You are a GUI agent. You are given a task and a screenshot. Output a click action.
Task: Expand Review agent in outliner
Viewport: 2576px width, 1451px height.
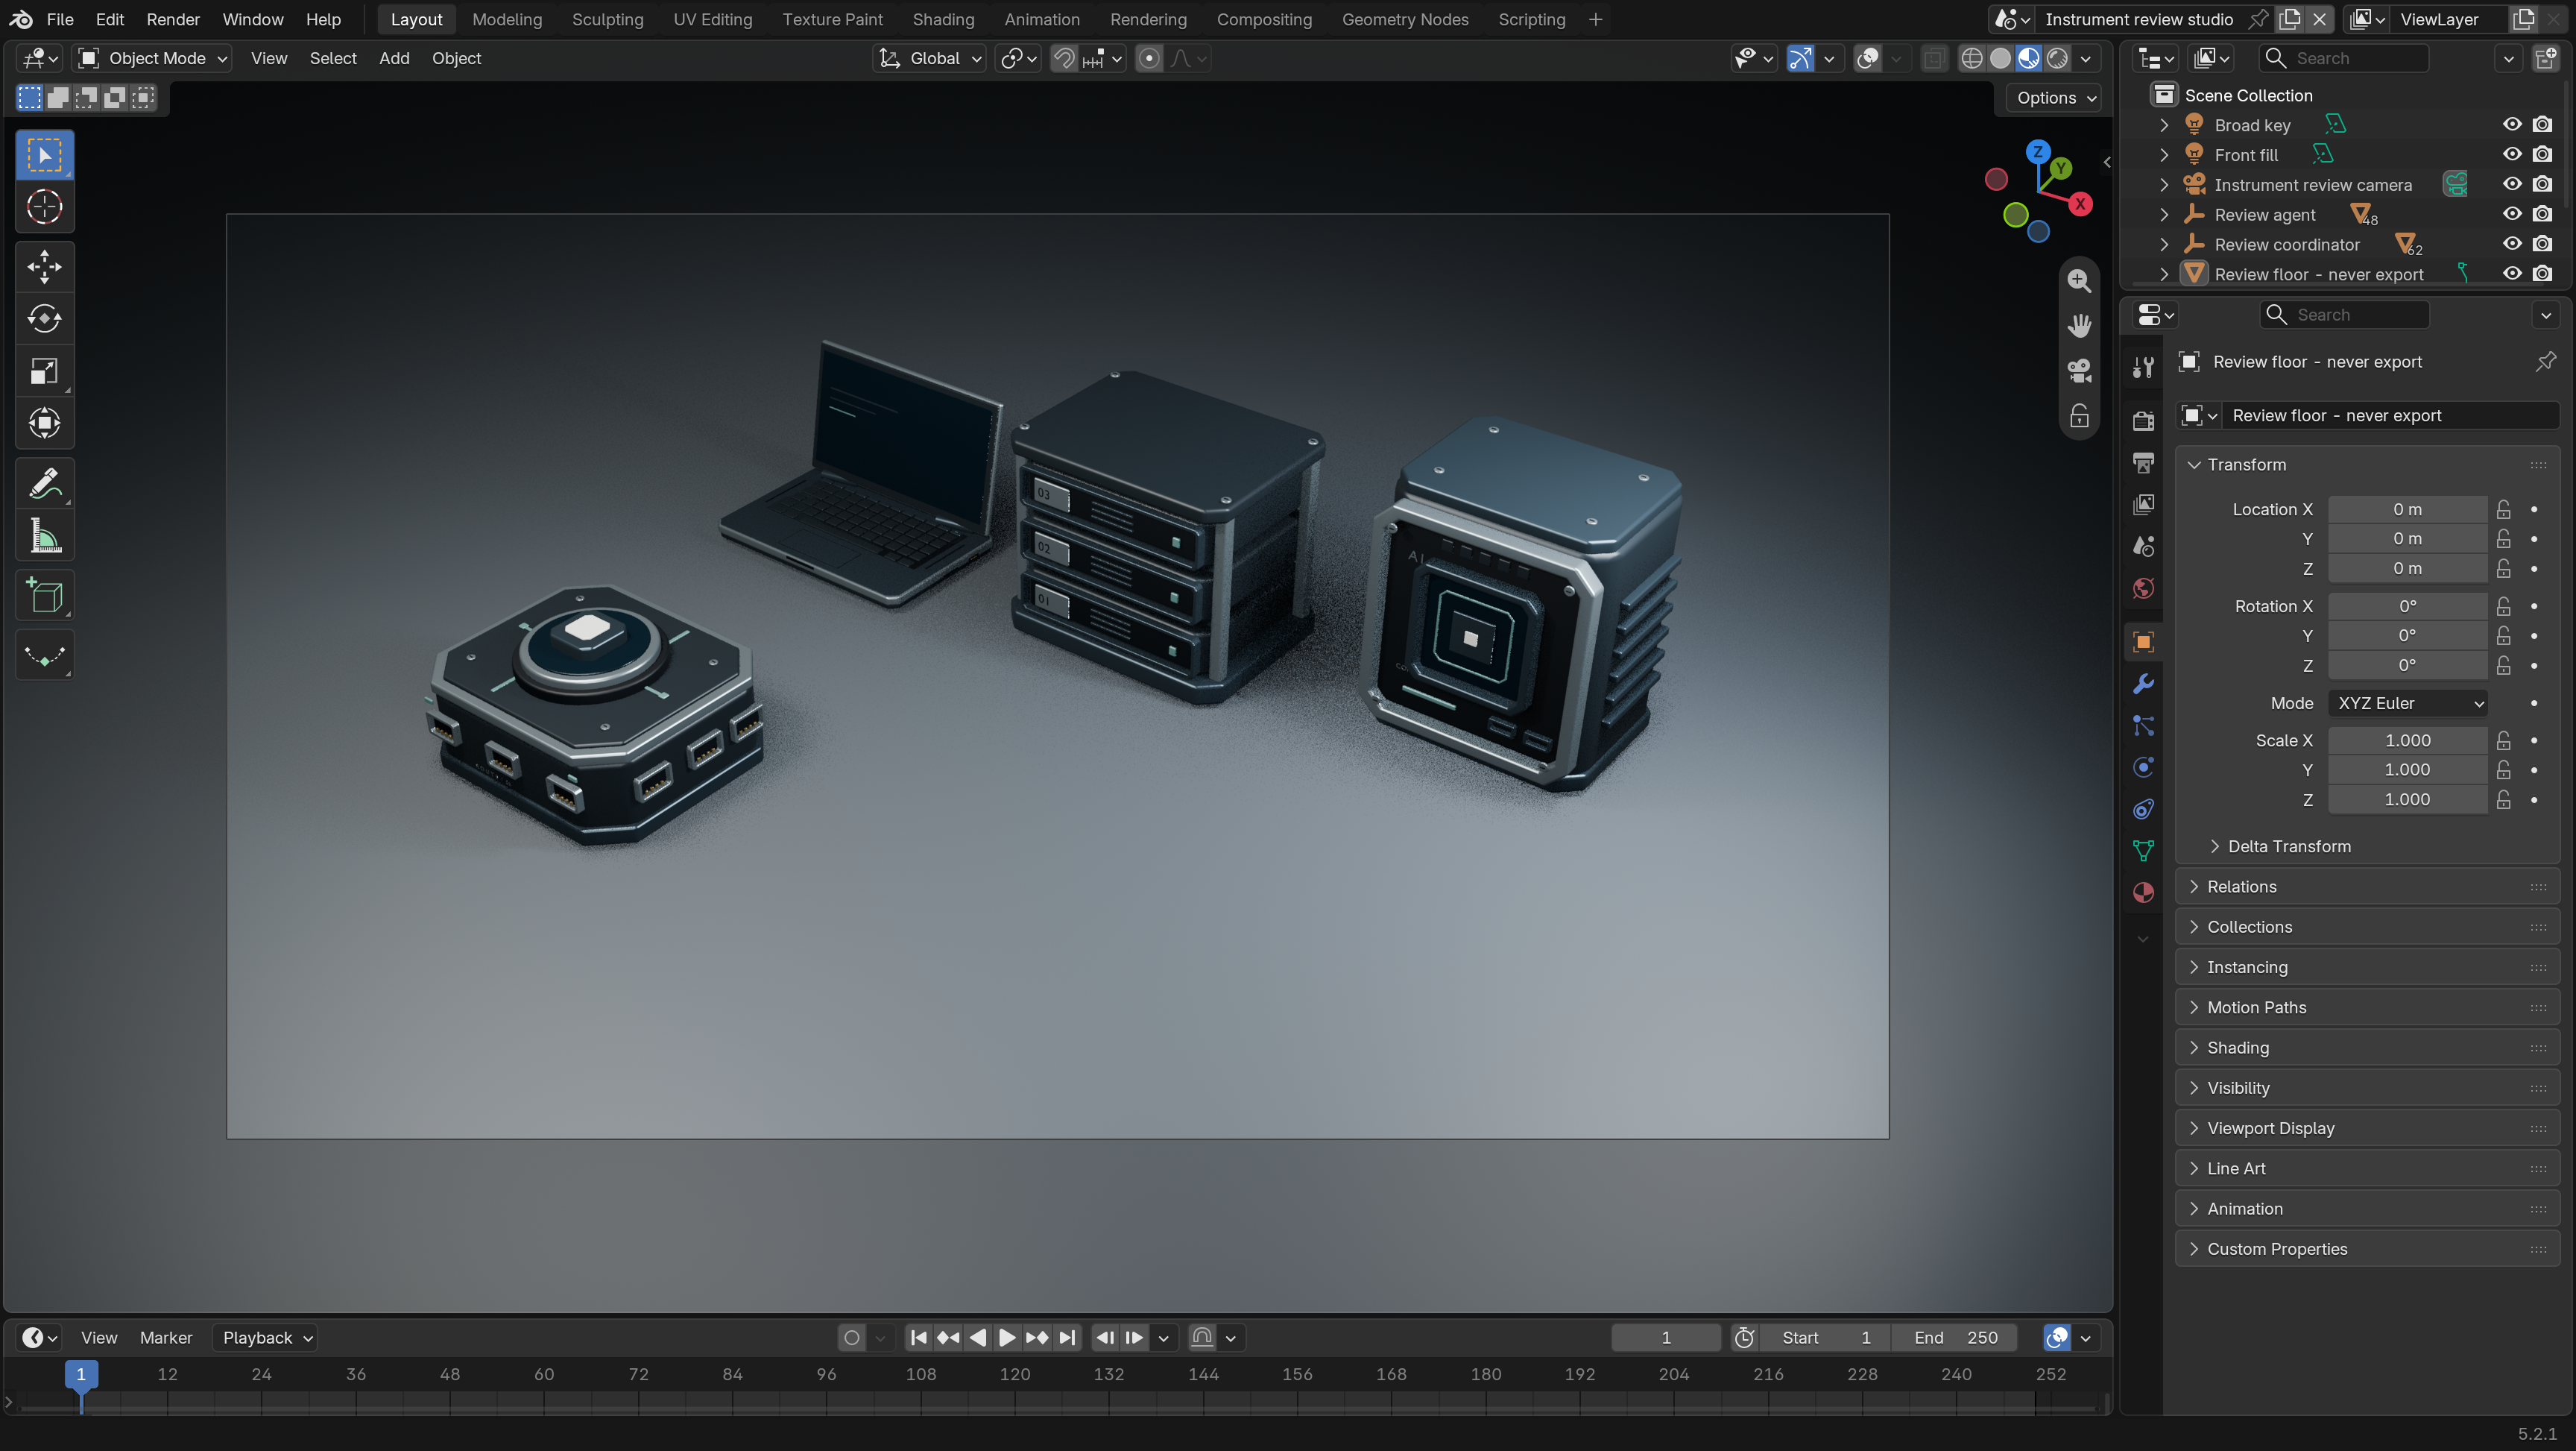click(x=2163, y=214)
